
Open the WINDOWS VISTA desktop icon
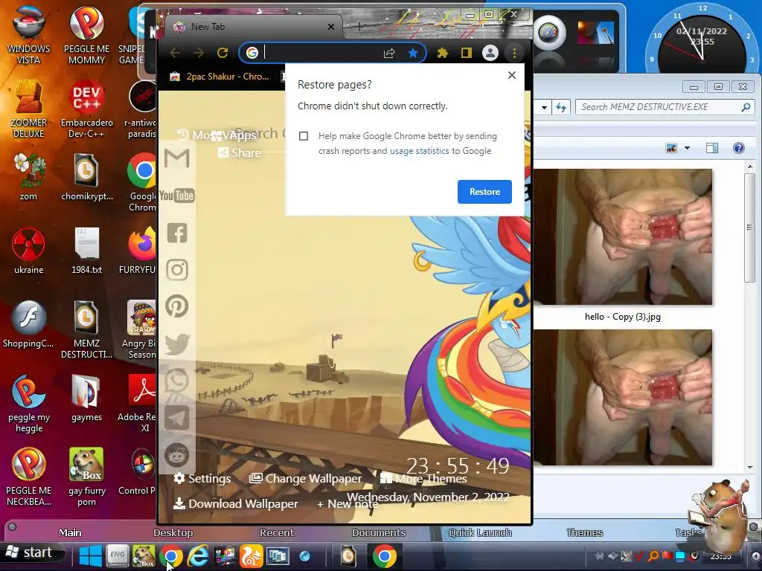coord(28,34)
